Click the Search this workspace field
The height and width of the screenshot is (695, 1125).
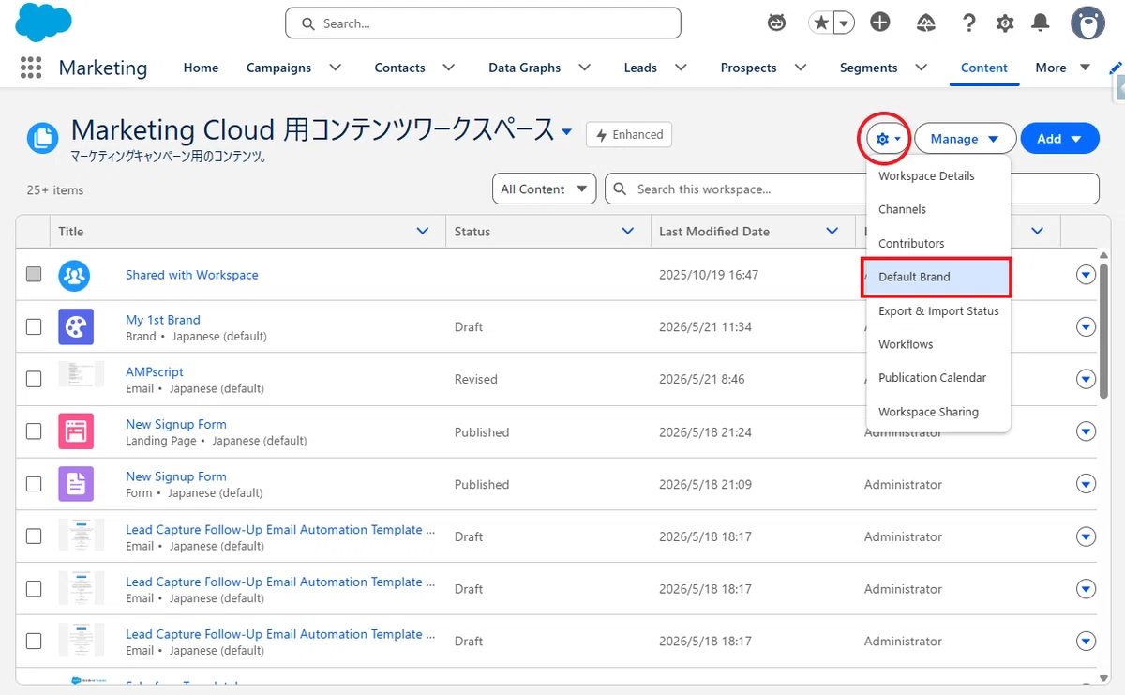point(852,189)
